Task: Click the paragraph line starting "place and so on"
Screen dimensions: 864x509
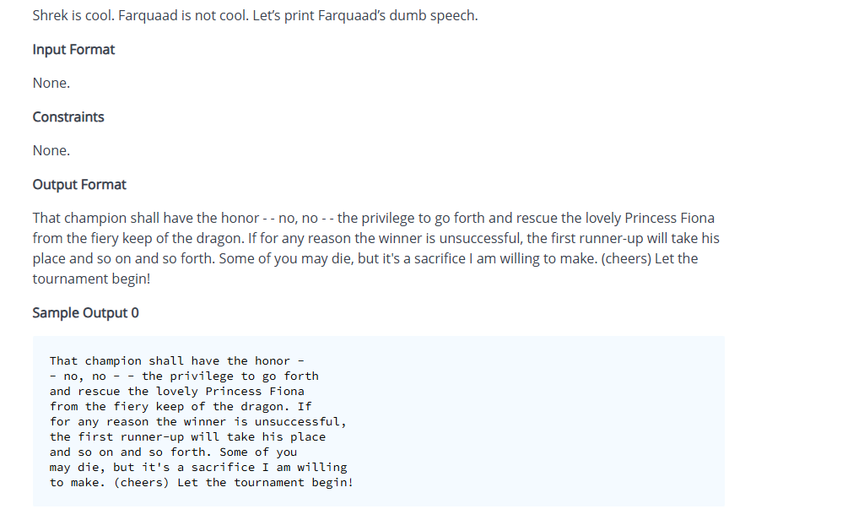Action: [364, 258]
